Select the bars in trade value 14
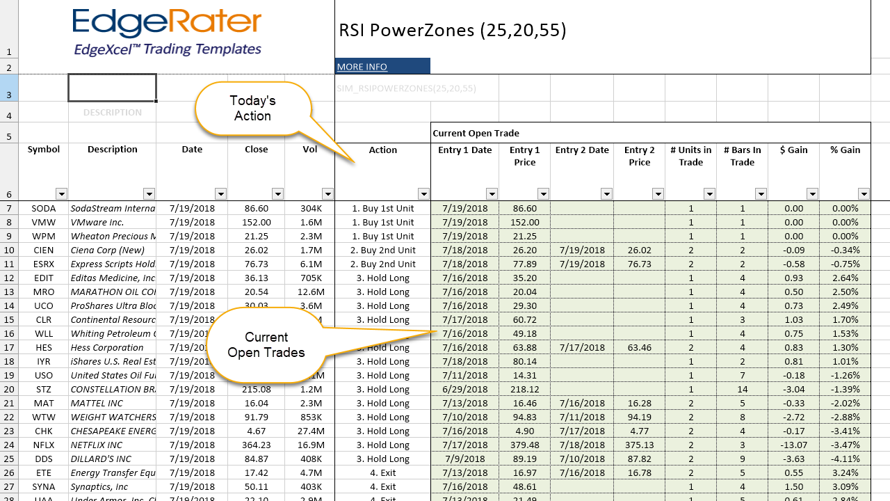This screenshot has width=890, height=501. coord(743,389)
